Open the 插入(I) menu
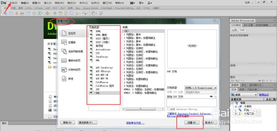The image size is (277, 131). point(48,3)
